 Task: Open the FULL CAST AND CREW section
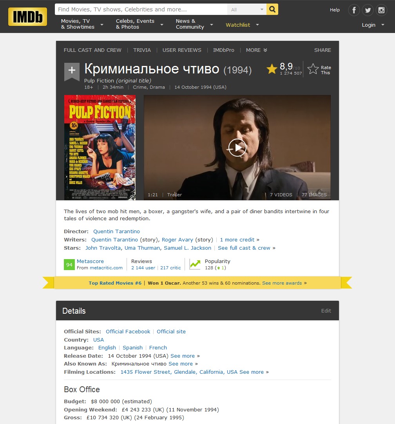tap(92, 50)
